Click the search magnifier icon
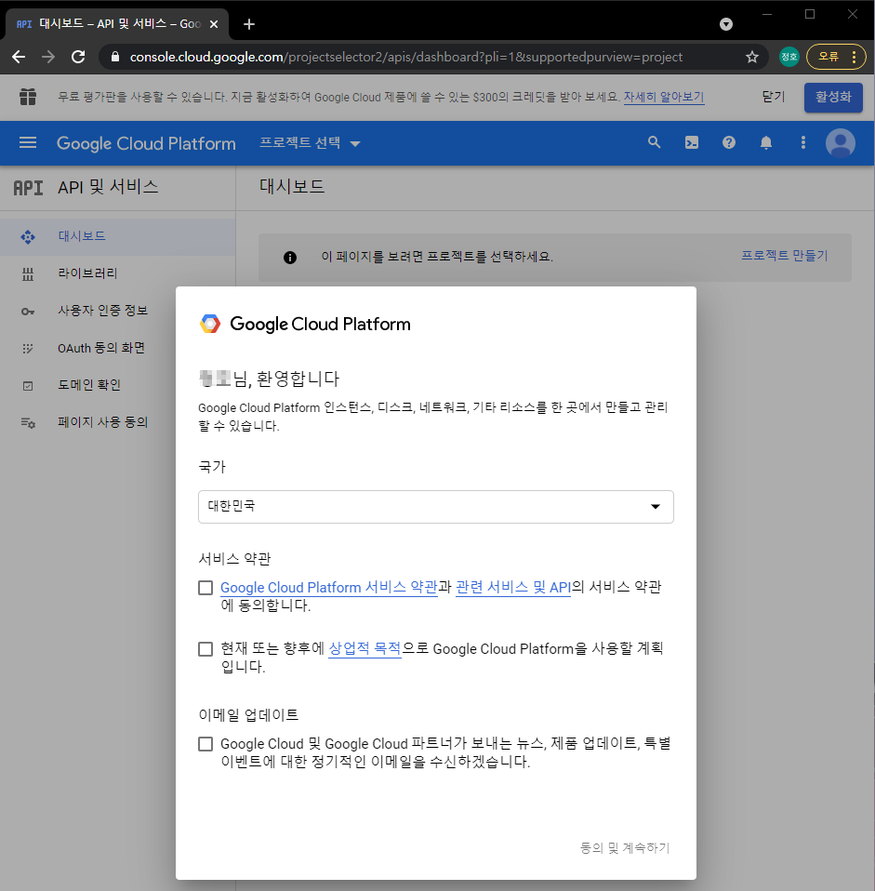 (655, 142)
